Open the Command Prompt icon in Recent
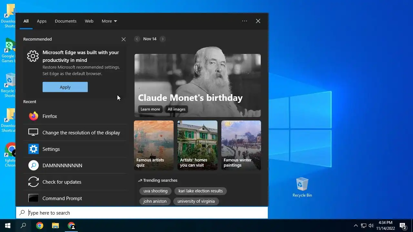The width and height of the screenshot is (413, 232). 33,198
